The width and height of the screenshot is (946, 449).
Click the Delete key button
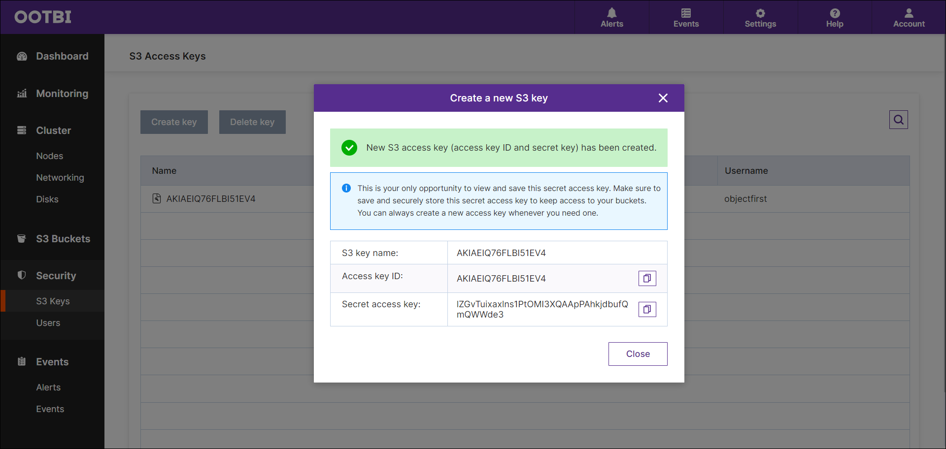tap(252, 122)
